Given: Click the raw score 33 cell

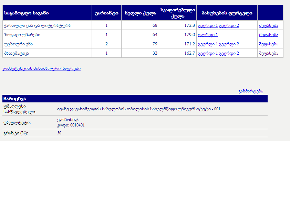Looking at the screenshot, I should tap(140, 53).
